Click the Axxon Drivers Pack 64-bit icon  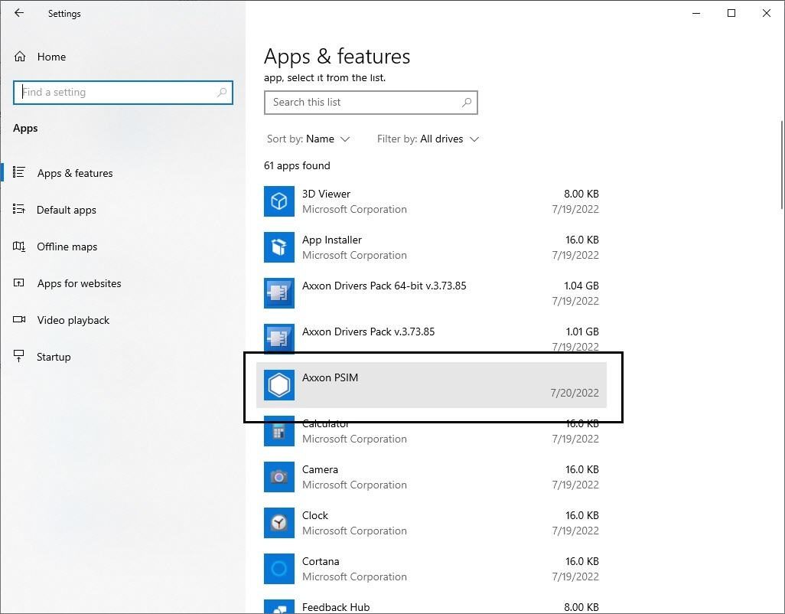279,293
